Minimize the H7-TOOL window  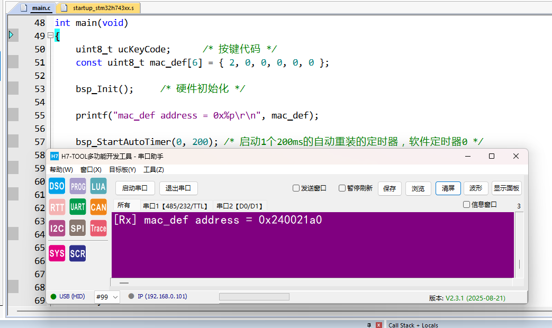(x=468, y=156)
